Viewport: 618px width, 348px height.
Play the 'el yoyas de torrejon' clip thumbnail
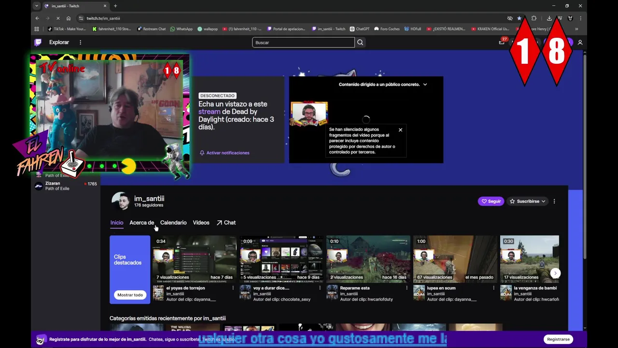click(x=195, y=259)
